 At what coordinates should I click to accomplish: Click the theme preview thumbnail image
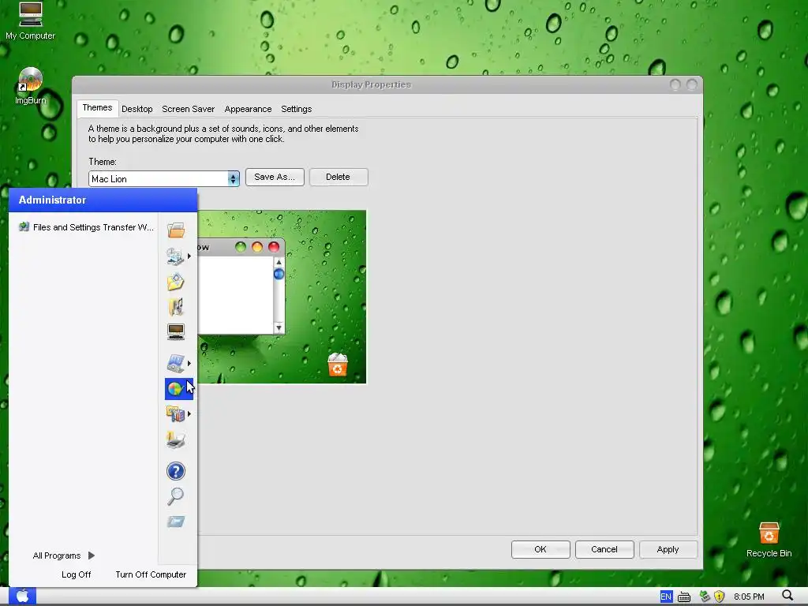[282, 297]
